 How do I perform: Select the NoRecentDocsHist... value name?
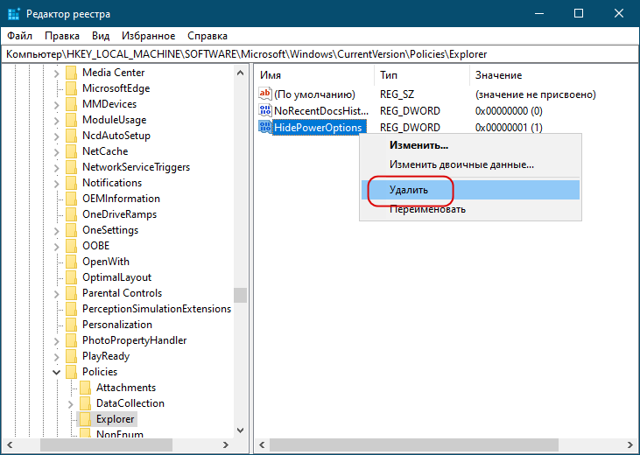click(321, 111)
